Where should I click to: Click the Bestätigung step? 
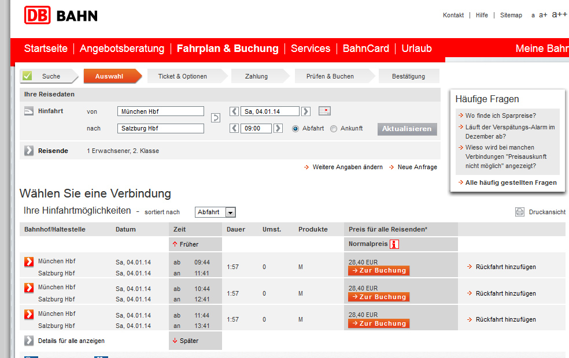tap(409, 76)
